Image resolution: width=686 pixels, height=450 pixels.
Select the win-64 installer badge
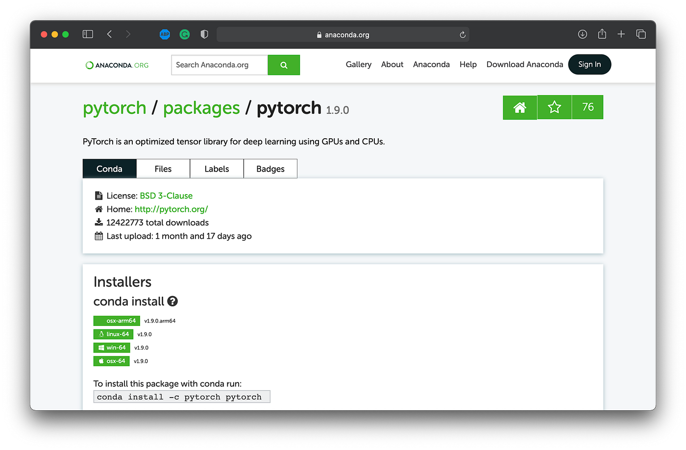point(111,348)
